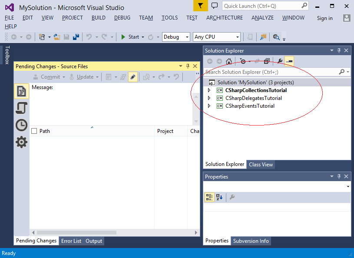
Task: Click the Update button
Action: pyautogui.click(x=82, y=77)
